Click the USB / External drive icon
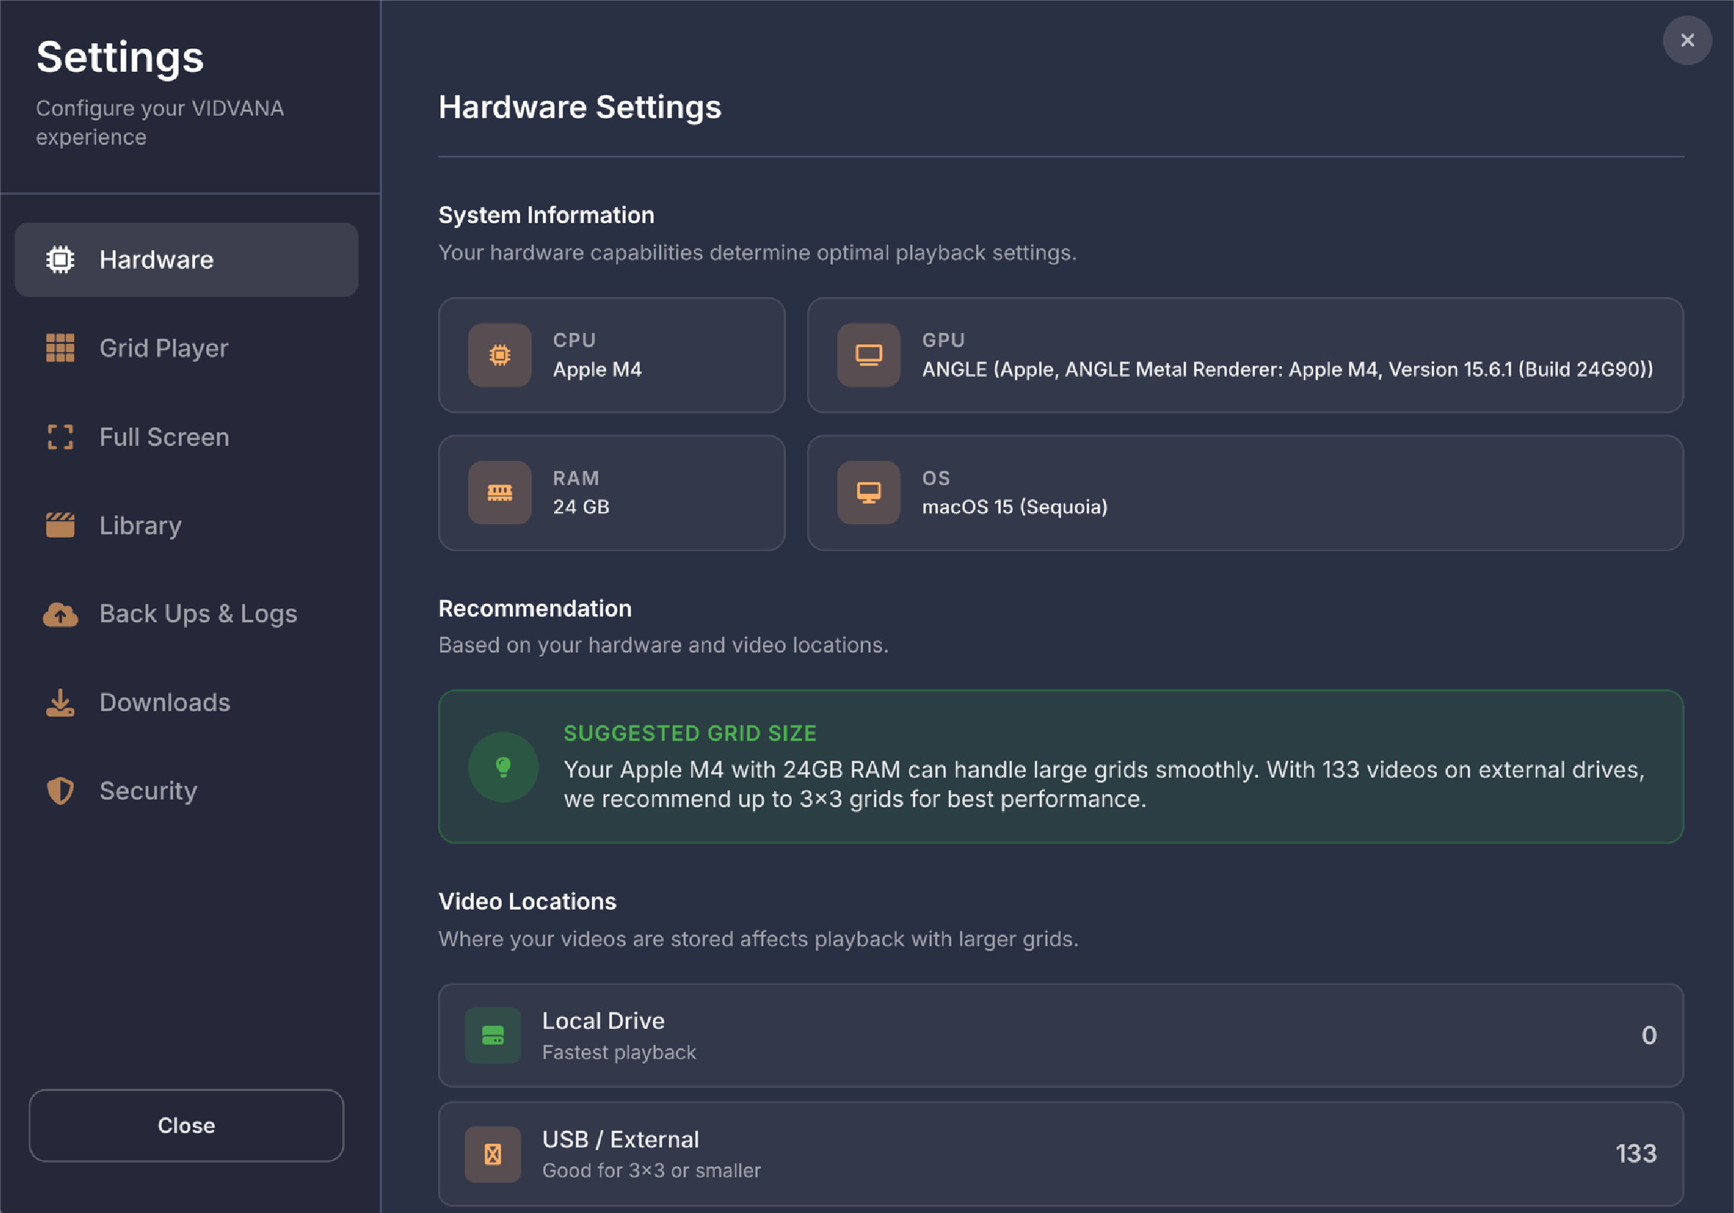1734x1213 pixels. point(493,1154)
